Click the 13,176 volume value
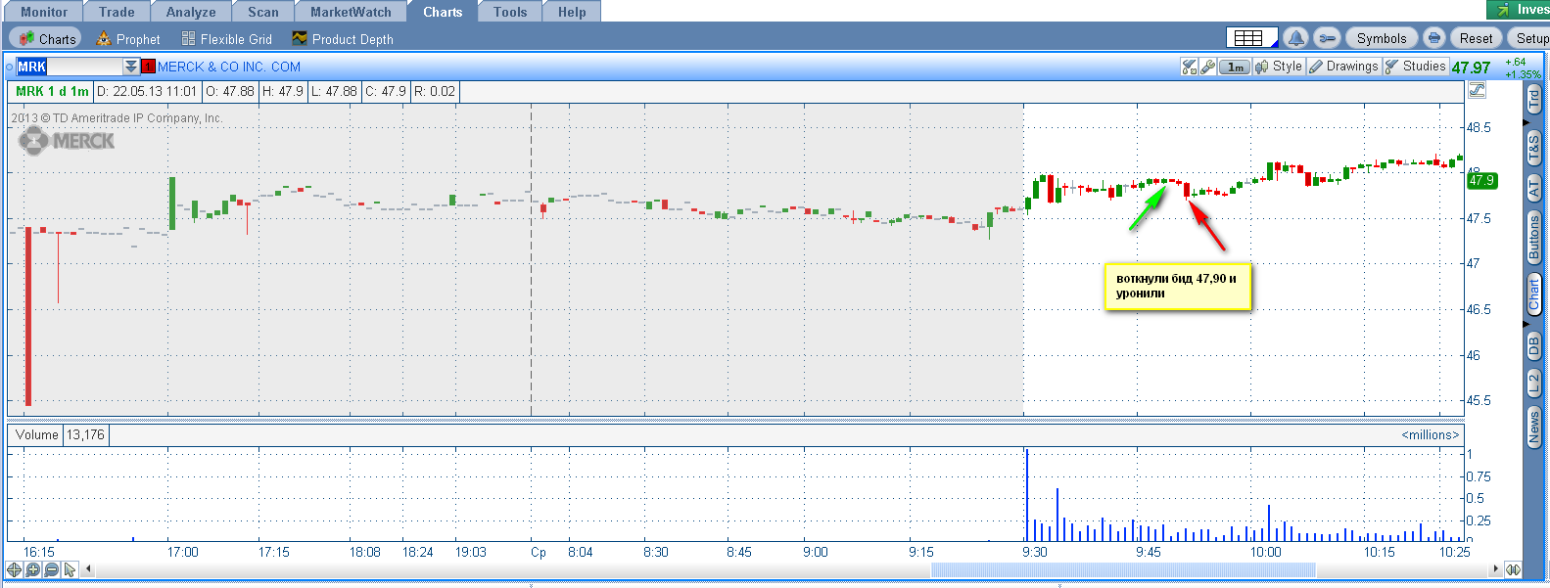1550x588 pixels. click(86, 434)
